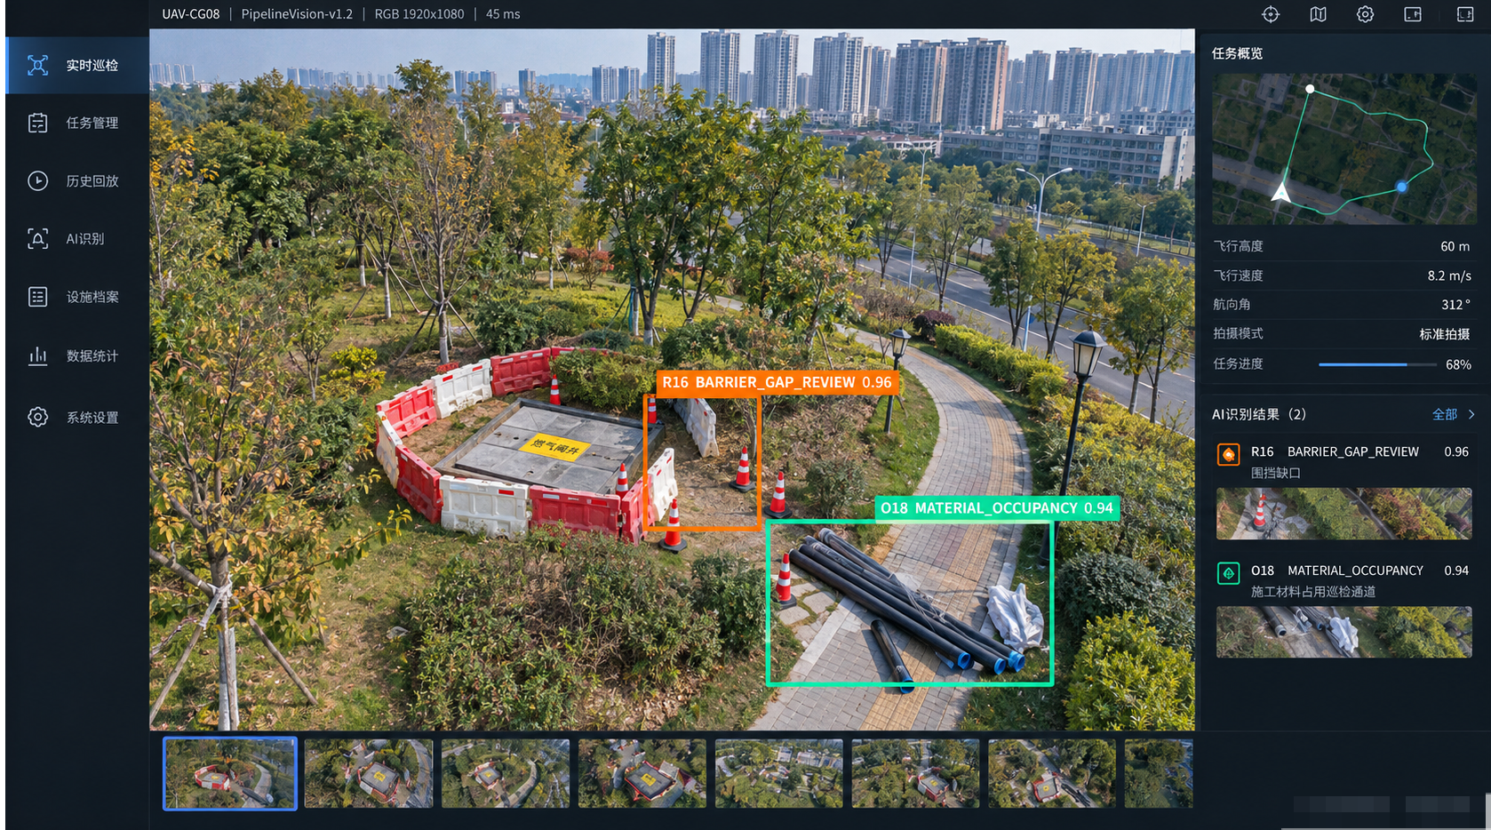
Task: Click the 8.2 m/s flight speed value
Action: [x=1449, y=275]
